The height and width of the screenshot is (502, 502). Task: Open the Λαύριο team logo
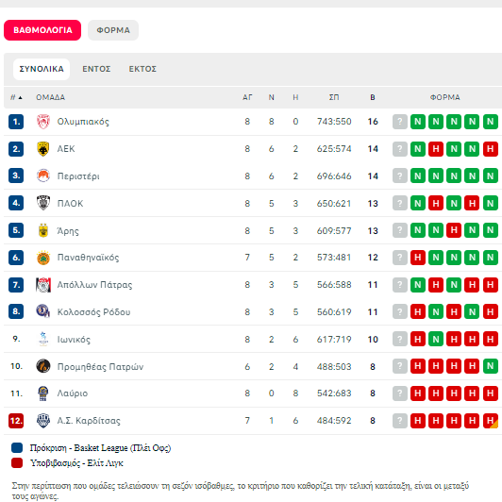pos(43,393)
